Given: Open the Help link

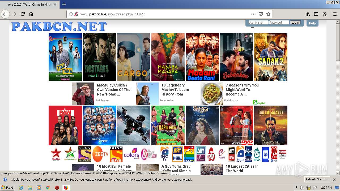Looking at the screenshot, I should tap(312, 23).
